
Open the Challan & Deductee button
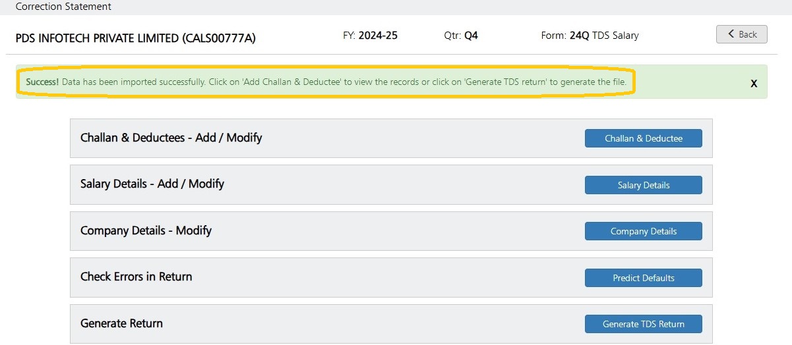(x=643, y=138)
